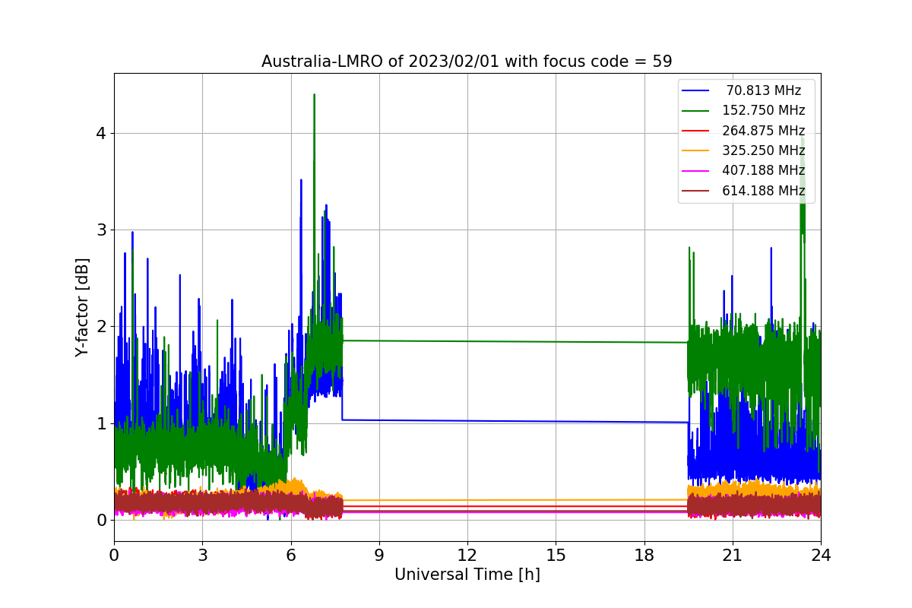
Task: Click y-axis tick label 2
Action: tap(101, 327)
